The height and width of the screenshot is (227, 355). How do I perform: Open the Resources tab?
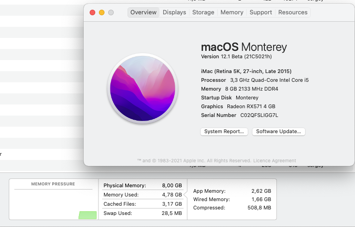293,12
